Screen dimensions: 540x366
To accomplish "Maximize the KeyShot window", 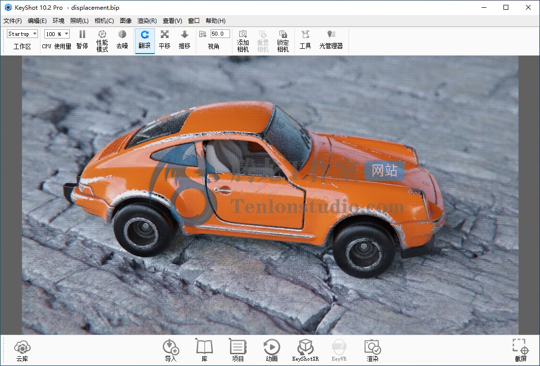I will coord(506,7).
